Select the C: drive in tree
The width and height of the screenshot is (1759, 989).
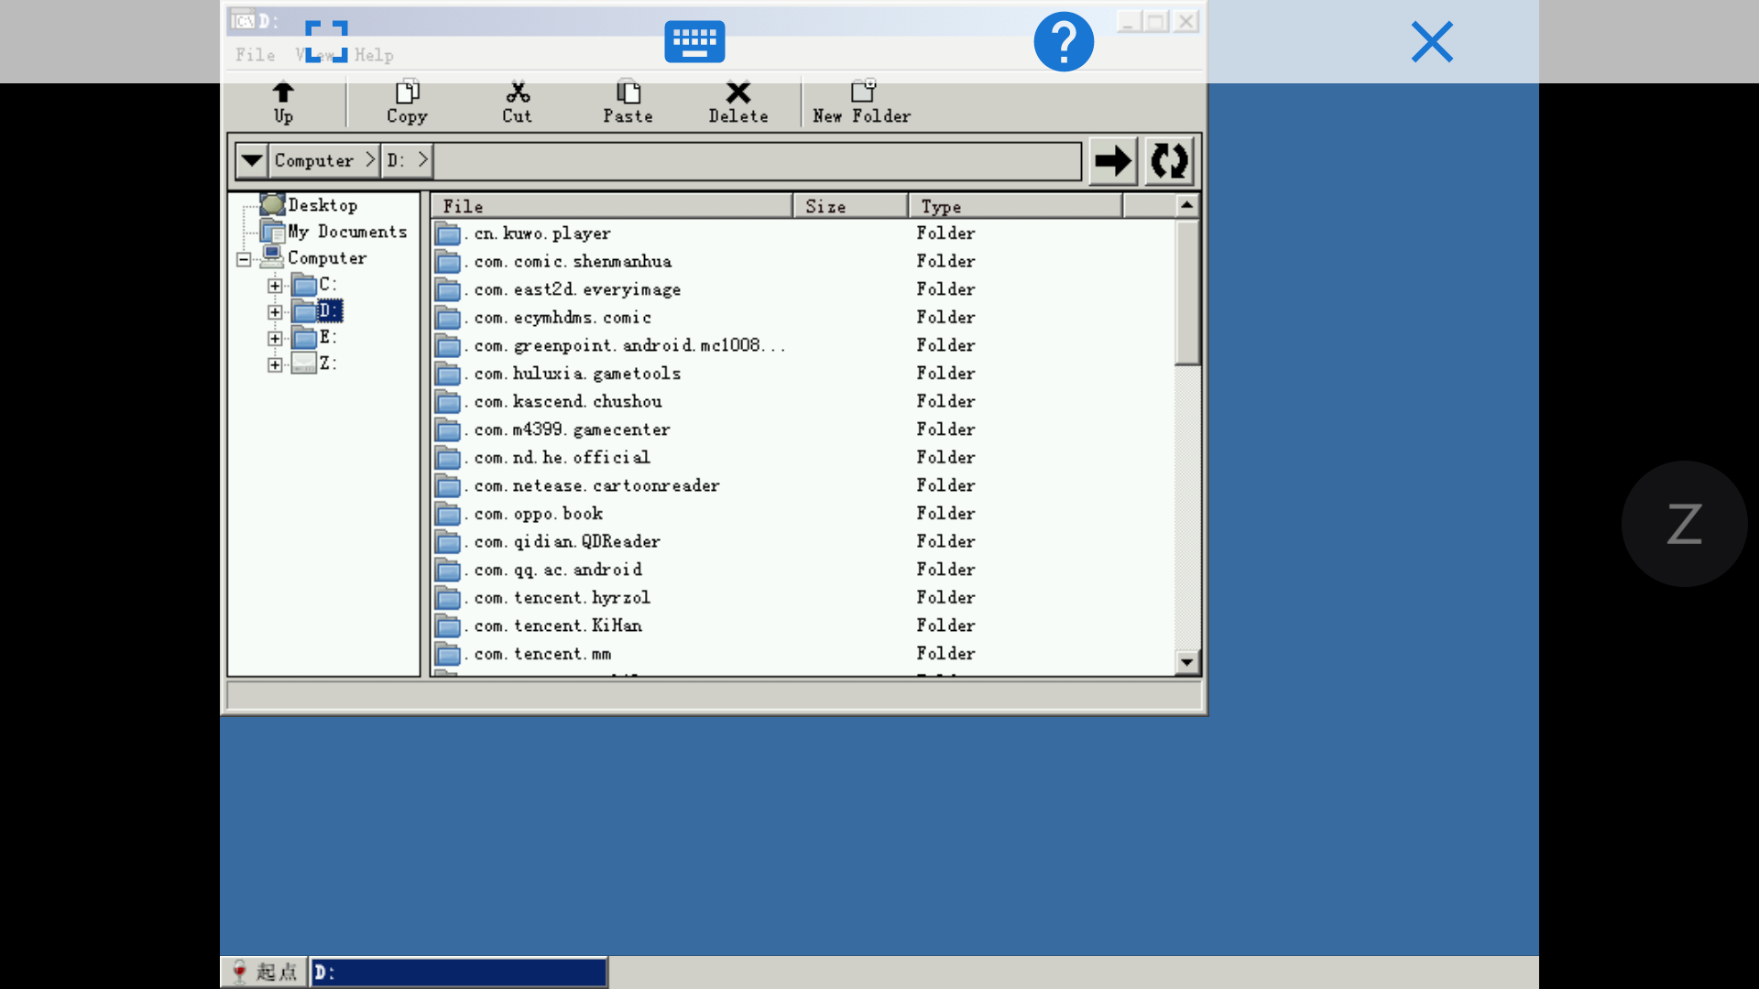(x=328, y=284)
